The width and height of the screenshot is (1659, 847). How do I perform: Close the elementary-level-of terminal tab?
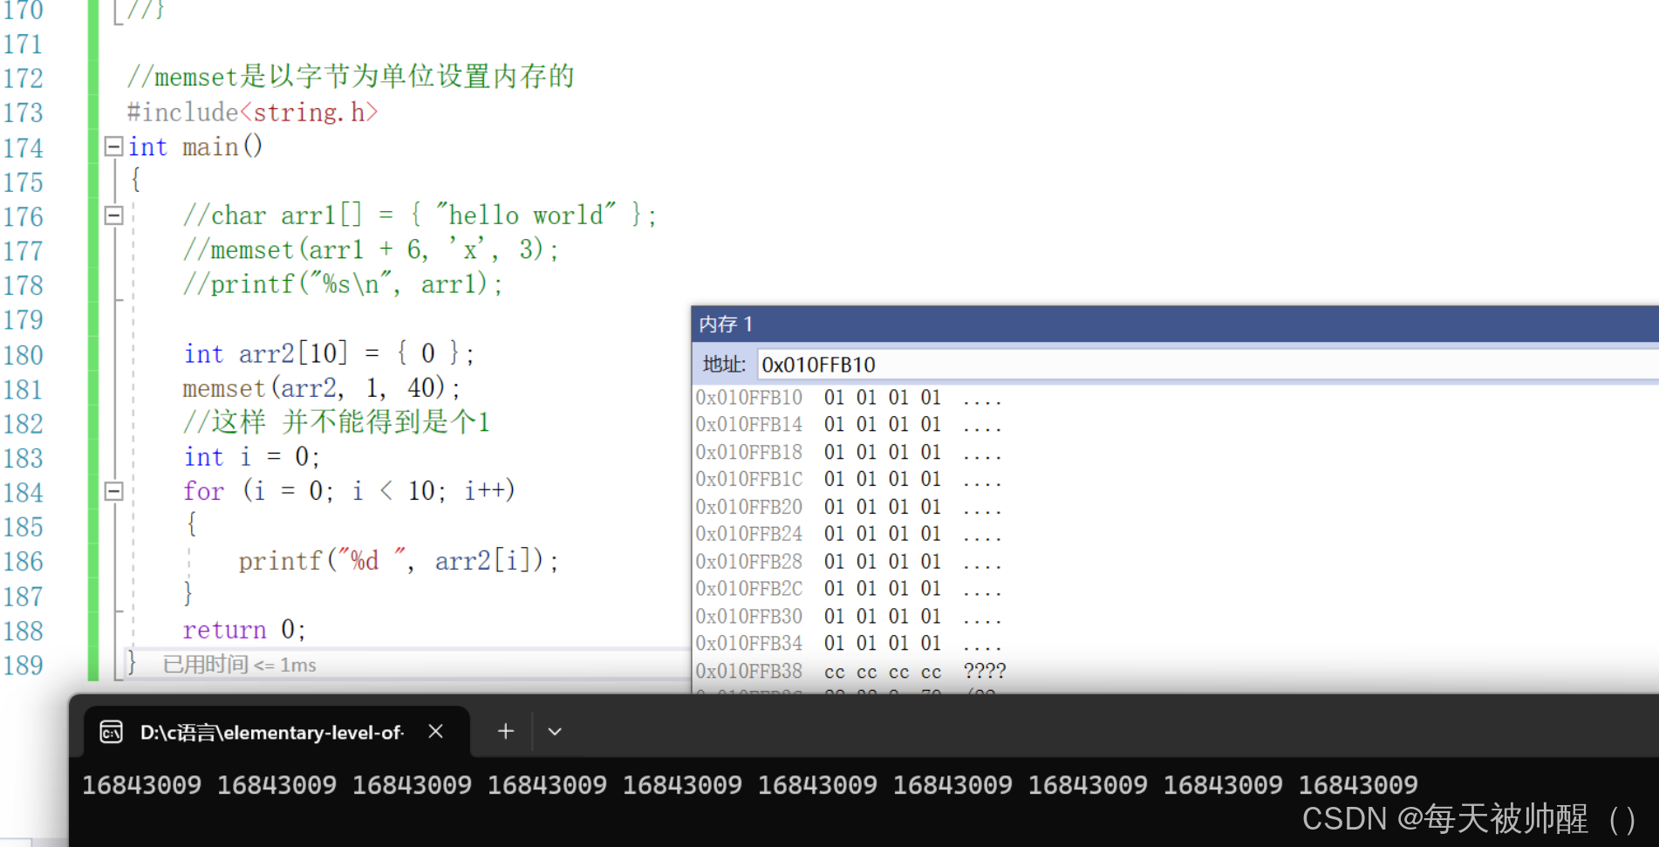click(x=436, y=731)
